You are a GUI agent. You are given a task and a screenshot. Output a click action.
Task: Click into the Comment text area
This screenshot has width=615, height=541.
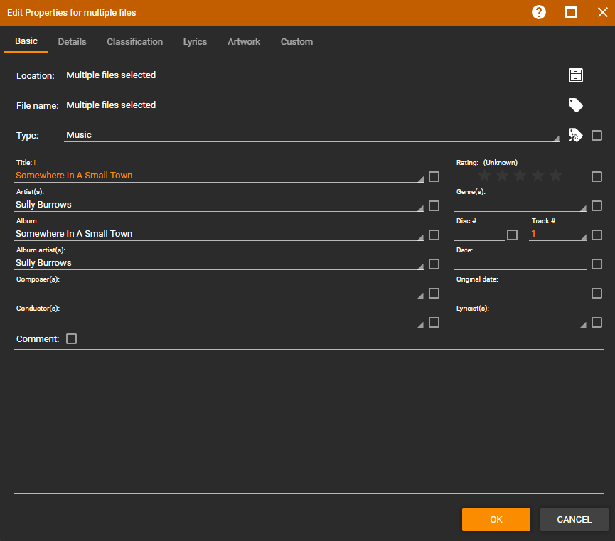pos(309,422)
